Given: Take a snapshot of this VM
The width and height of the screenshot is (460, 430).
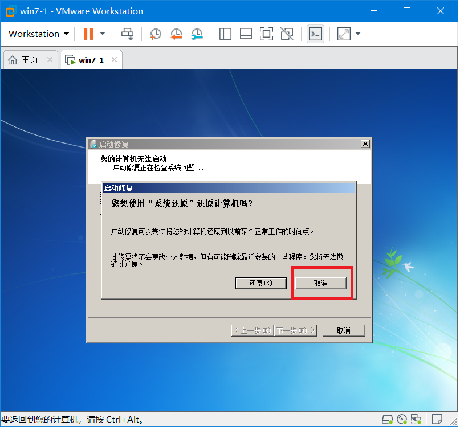Looking at the screenshot, I should point(155,34).
